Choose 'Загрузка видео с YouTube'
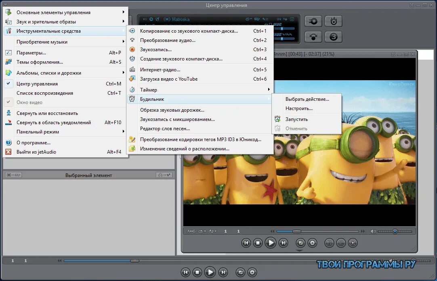Image resolution: width=437 pixels, height=281 pixels. [x=200, y=79]
